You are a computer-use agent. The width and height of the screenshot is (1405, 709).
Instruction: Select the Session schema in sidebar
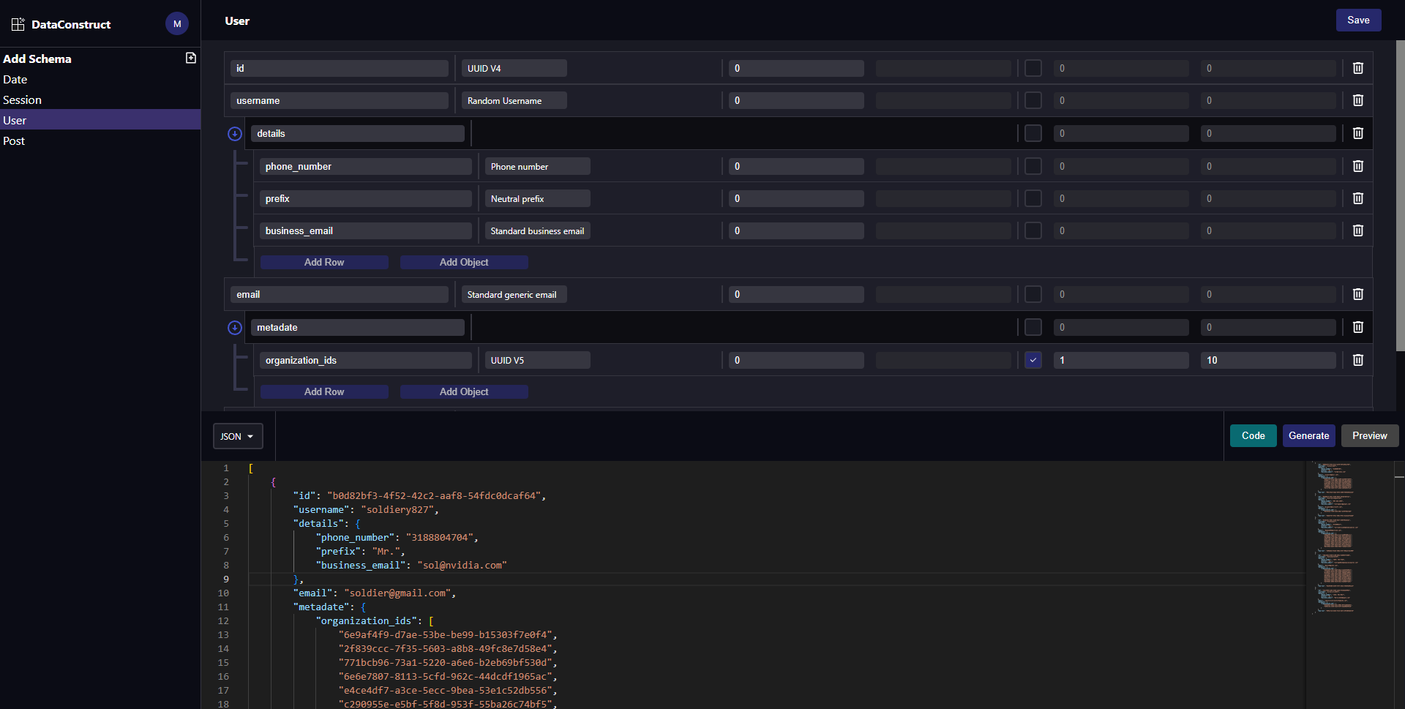pyautogui.click(x=22, y=100)
